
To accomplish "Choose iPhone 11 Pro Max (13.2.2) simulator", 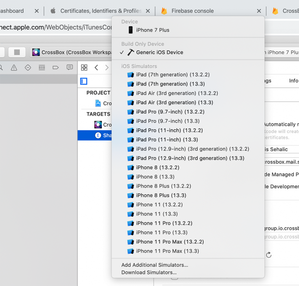I will pos(188,242).
